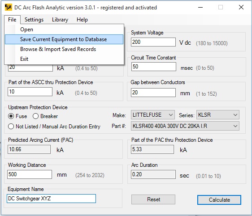Click the Reset button

click(x=153, y=199)
